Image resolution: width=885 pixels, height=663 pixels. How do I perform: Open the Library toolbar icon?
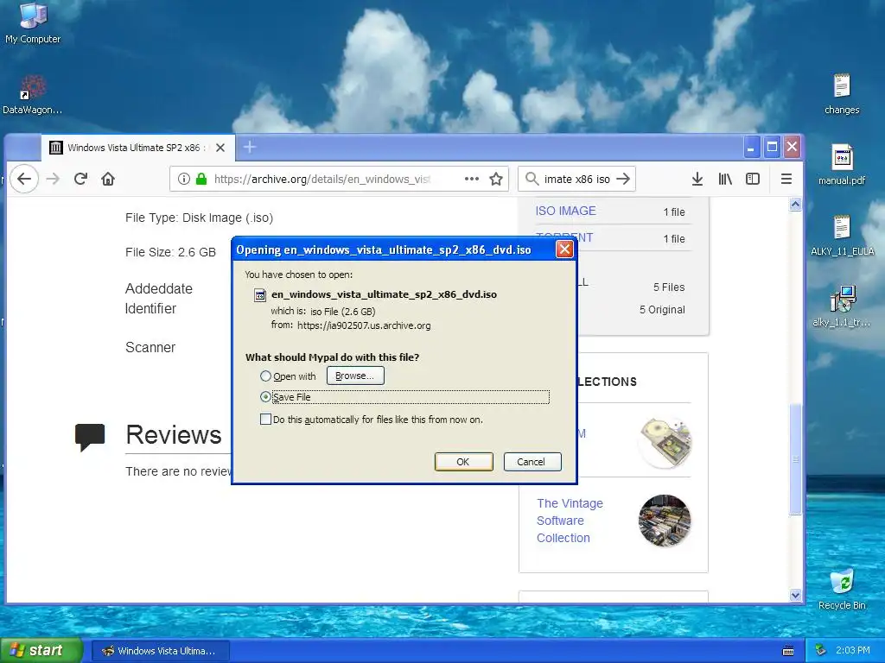click(x=725, y=179)
